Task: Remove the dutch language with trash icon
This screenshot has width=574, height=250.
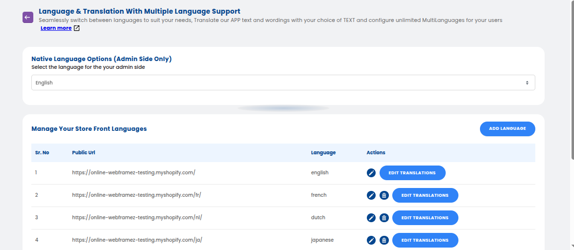Action: (x=384, y=218)
